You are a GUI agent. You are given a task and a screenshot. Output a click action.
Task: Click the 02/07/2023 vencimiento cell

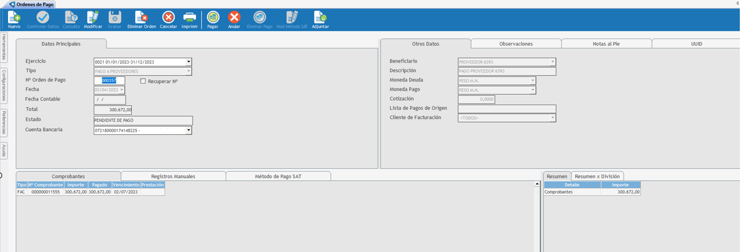click(126, 192)
